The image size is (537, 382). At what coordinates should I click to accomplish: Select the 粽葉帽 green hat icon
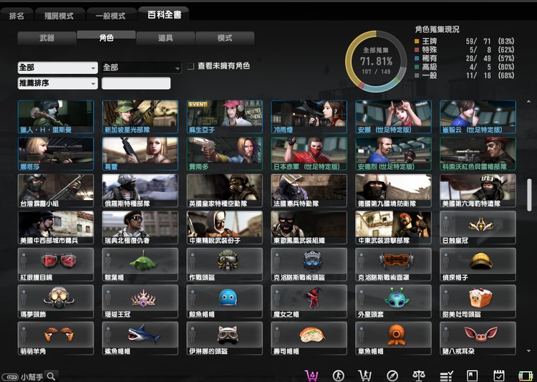tap(143, 261)
